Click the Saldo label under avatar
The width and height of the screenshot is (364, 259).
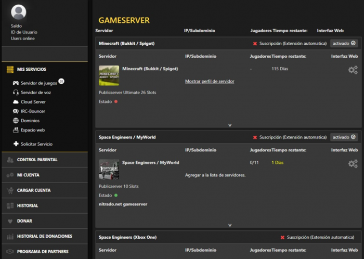(x=16, y=26)
